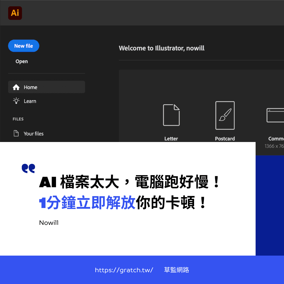
Task: Open the Your files label
Action: tap(34, 134)
